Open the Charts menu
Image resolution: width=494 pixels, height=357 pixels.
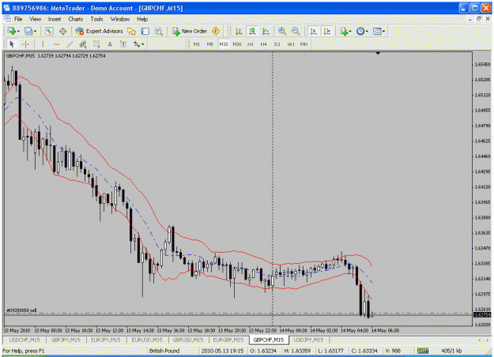pyautogui.click(x=76, y=19)
